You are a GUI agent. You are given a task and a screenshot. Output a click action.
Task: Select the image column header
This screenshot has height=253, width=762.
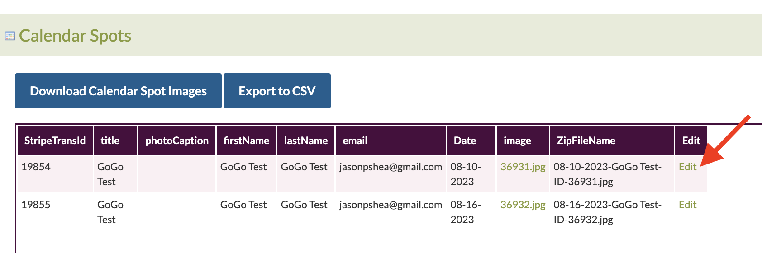pos(523,141)
